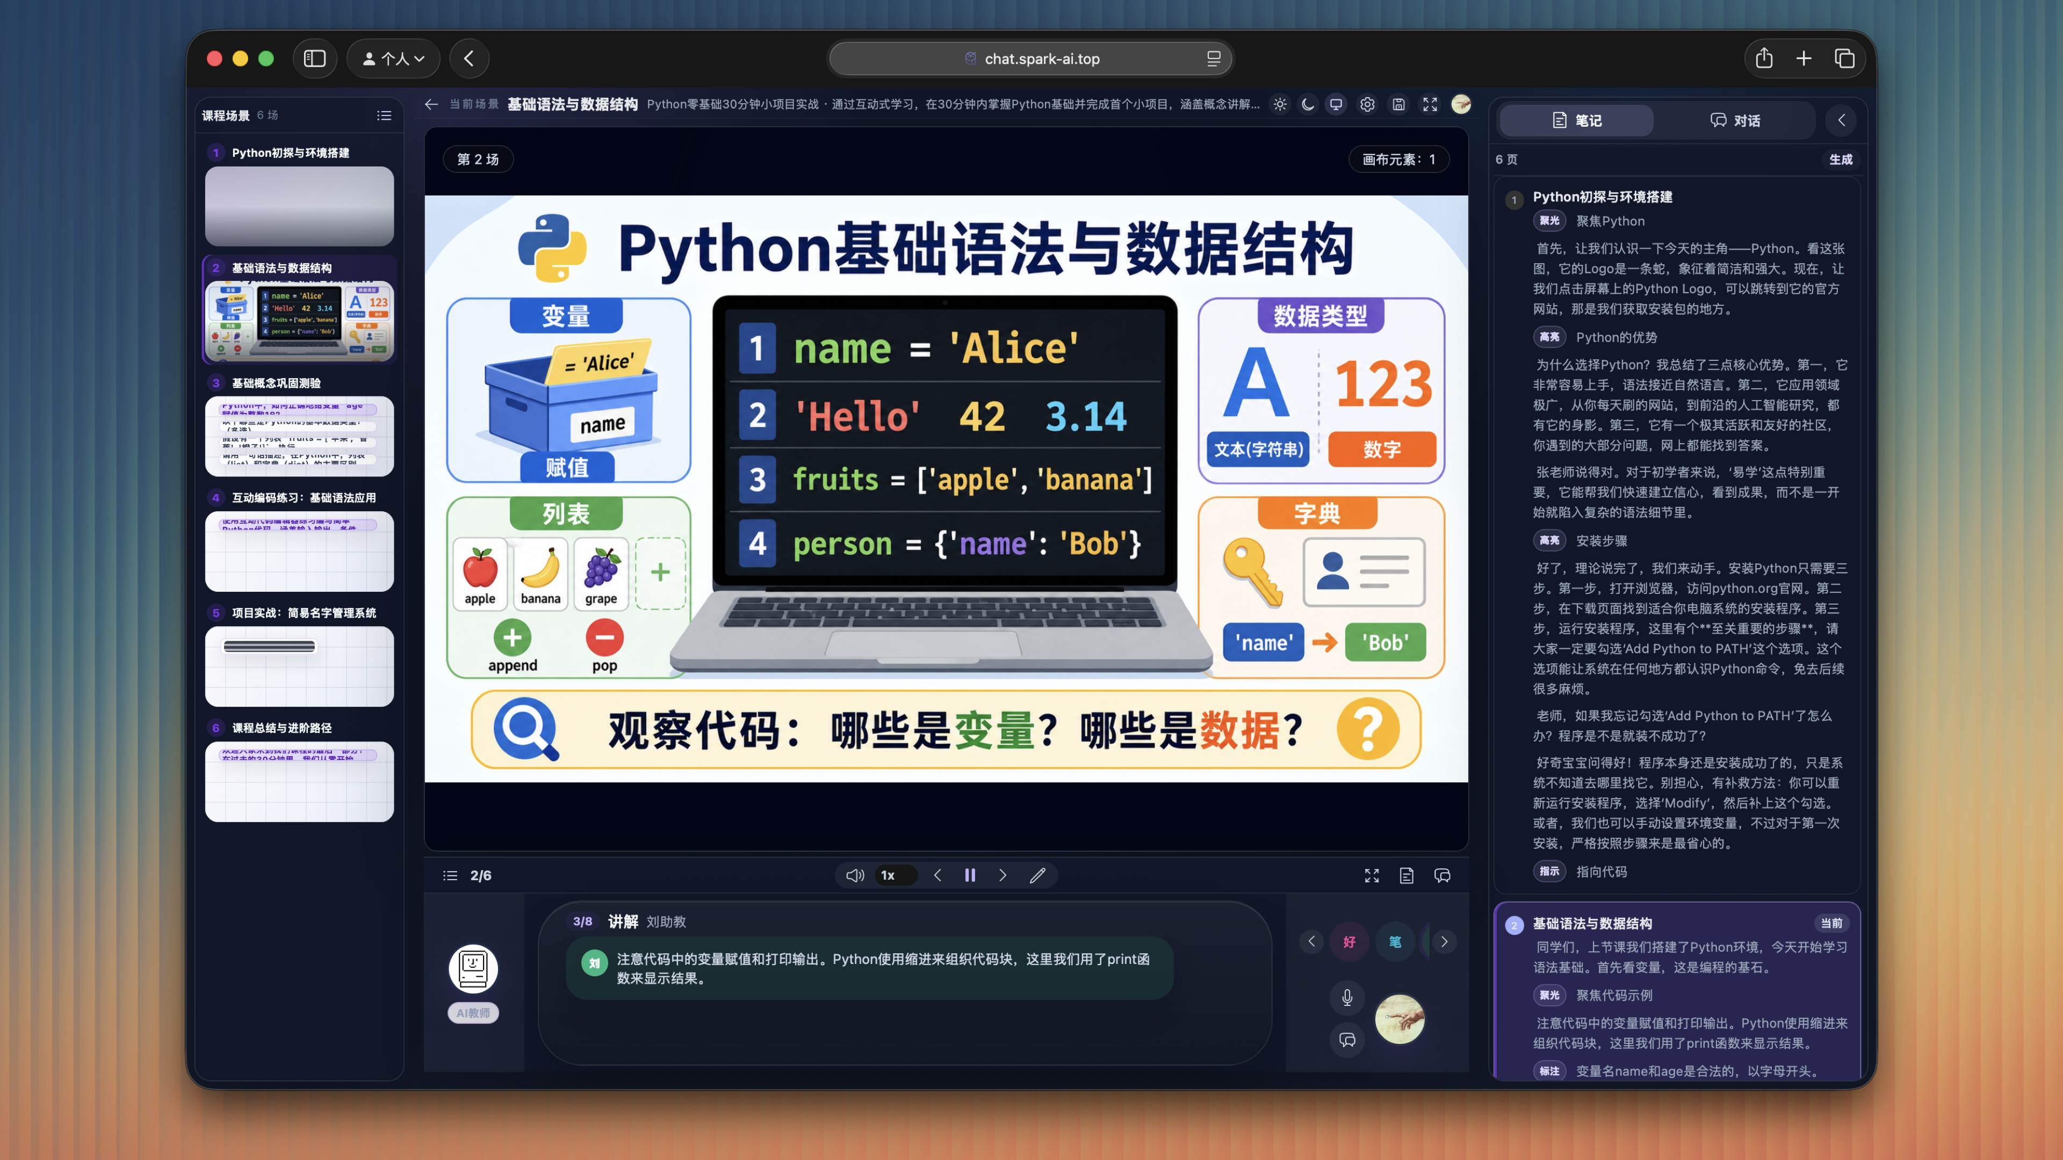Click Python logo on the slide
Screen dimensions: 2063x1160
pyautogui.click(x=552, y=248)
